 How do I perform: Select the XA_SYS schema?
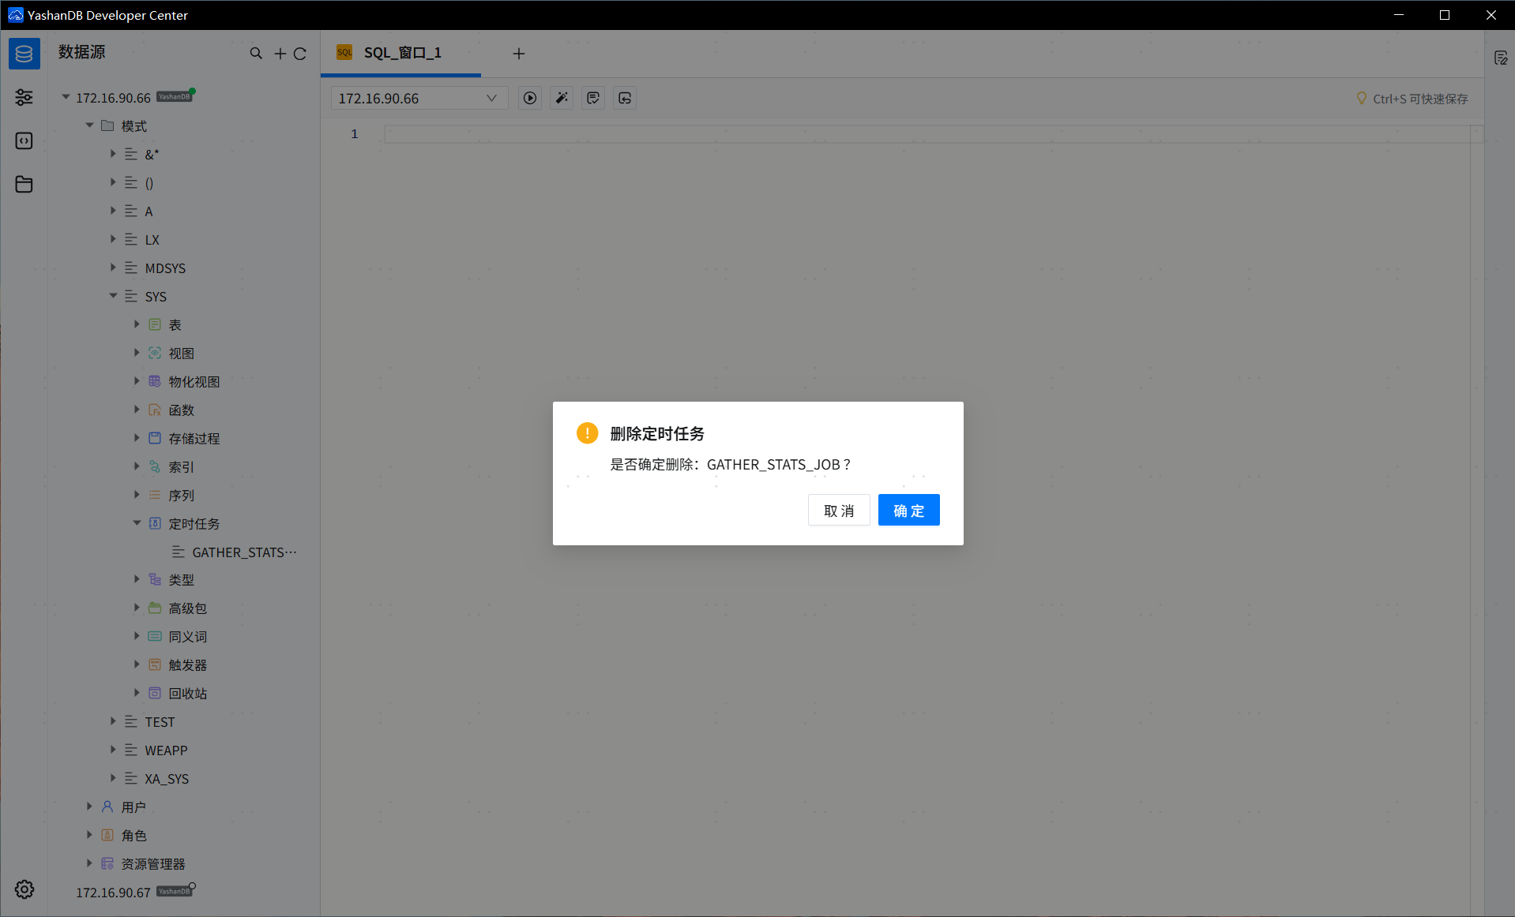pos(167,779)
